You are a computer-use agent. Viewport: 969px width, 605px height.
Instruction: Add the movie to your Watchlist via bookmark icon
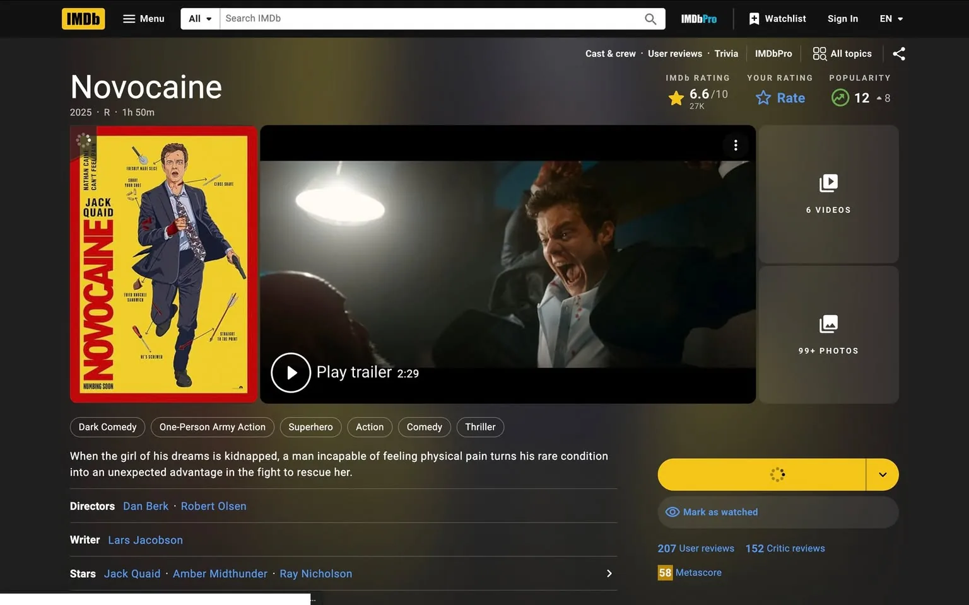[x=753, y=18]
